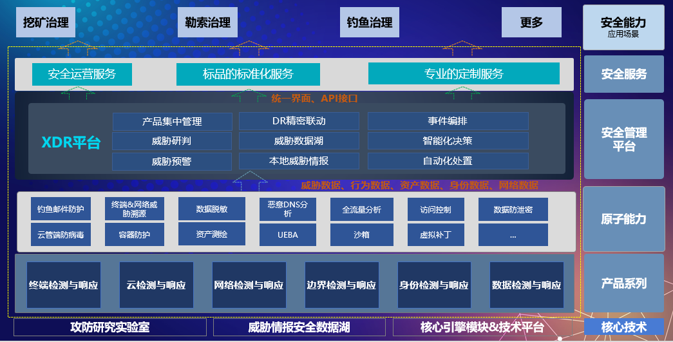
Task: Select the 钓鱼邮件防护 capability box
Action: pos(61,209)
